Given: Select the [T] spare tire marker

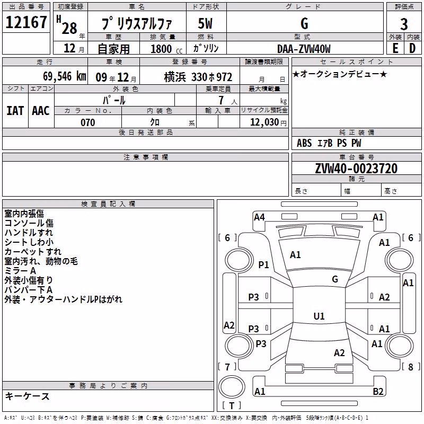Looking at the screenshot, I should 232,405.
